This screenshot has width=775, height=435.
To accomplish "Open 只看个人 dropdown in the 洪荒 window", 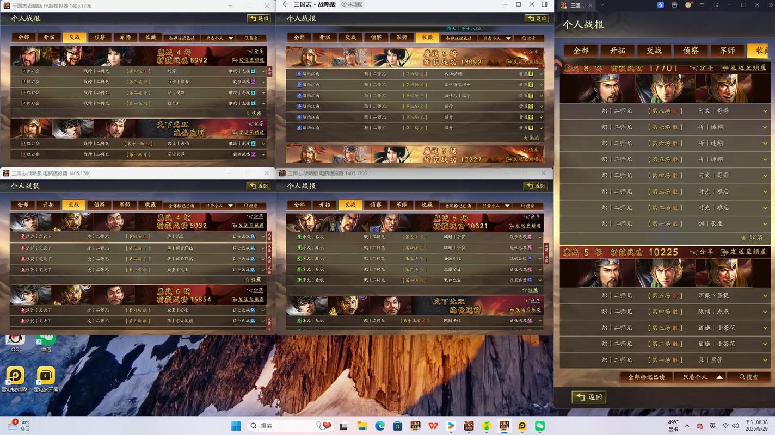I will coord(219,206).
